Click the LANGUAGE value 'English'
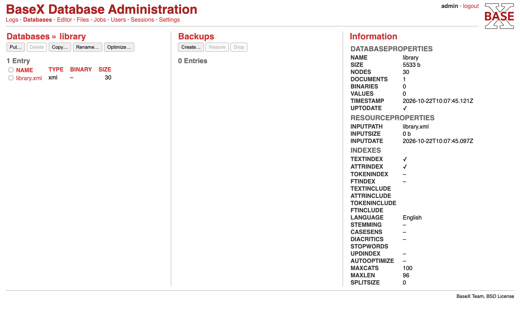520x325 pixels. 412,218
